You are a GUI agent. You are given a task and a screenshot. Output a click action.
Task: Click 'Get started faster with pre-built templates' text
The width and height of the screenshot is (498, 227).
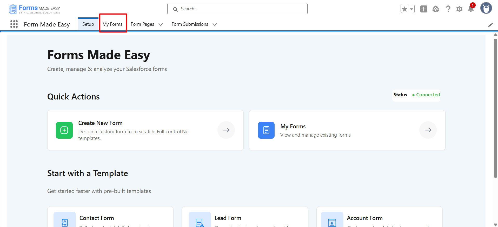click(99, 191)
